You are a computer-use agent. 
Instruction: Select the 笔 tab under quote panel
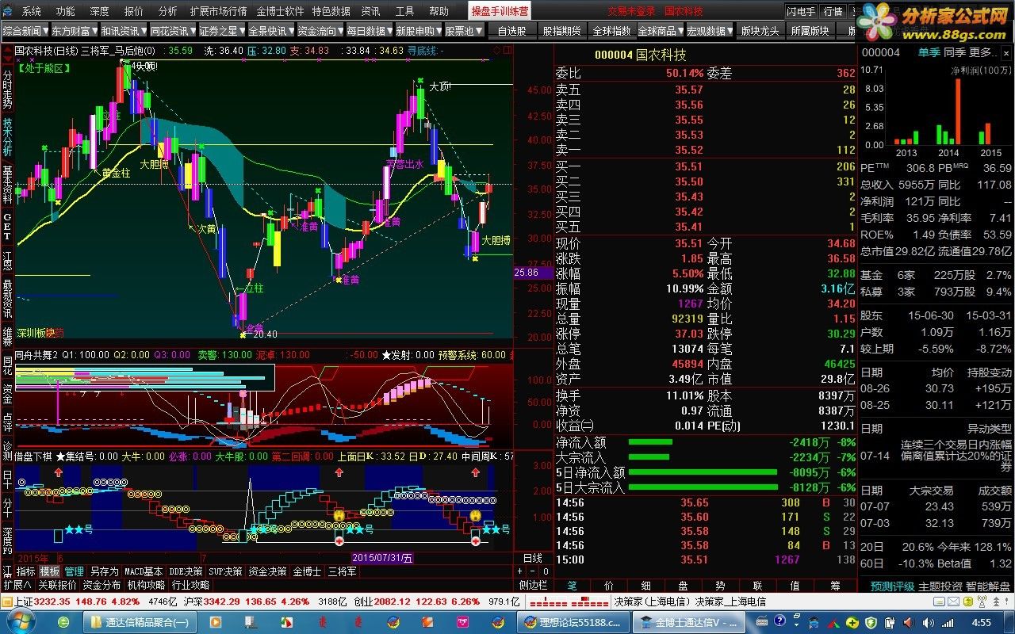pos(571,586)
